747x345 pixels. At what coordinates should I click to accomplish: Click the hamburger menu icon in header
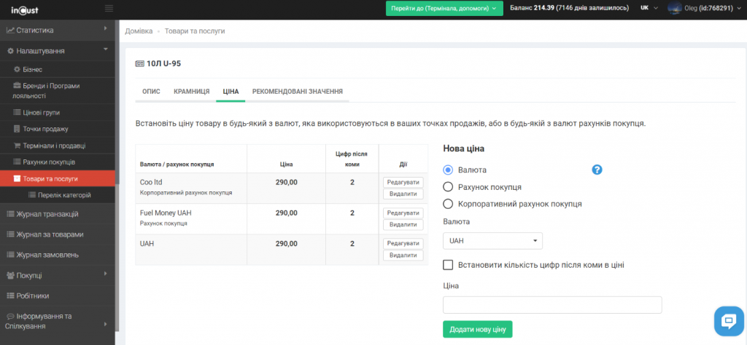coord(109,8)
